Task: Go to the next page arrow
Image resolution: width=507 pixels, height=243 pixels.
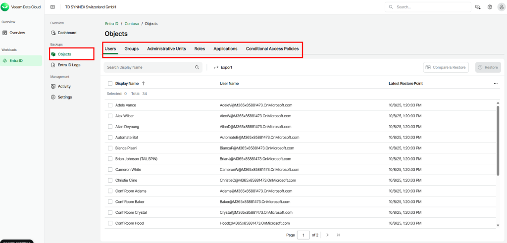Action: coord(327,235)
